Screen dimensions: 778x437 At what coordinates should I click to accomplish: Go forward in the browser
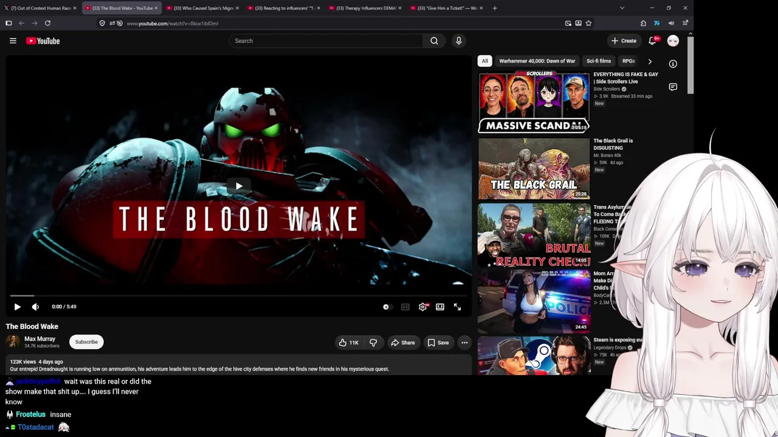coord(34,23)
